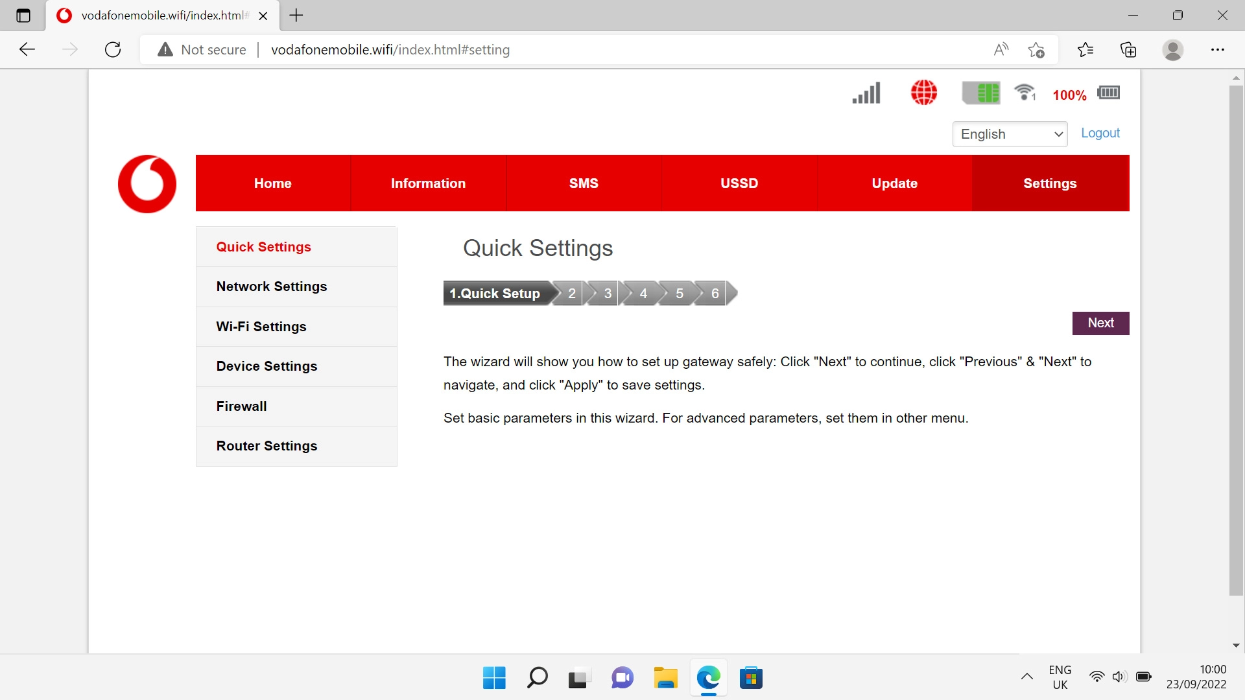This screenshot has width=1245, height=700.
Task: Open browser Collections icon
Action: tap(1128, 50)
